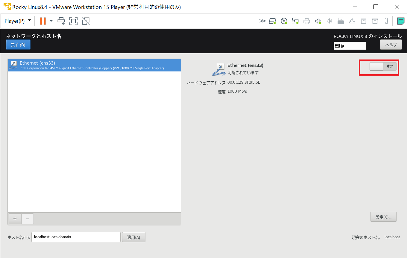Viewport: 407px width, 258px height.
Task: Click the 切断されています status text
Action: click(243, 73)
